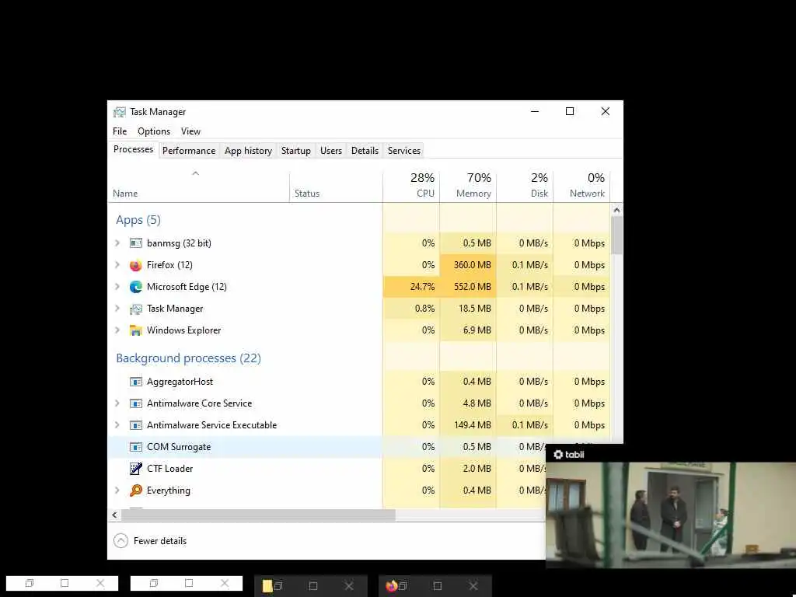
Task: Select the Antimalware Service Executable icon
Action: (x=135, y=425)
